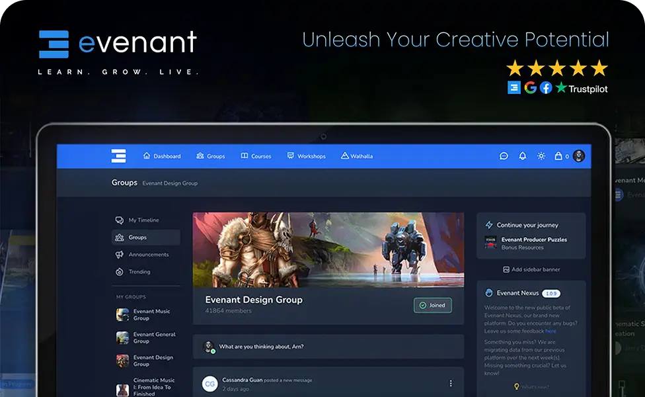645x397 pixels.
Task: Click Add sidebar banner
Action: pos(531,269)
